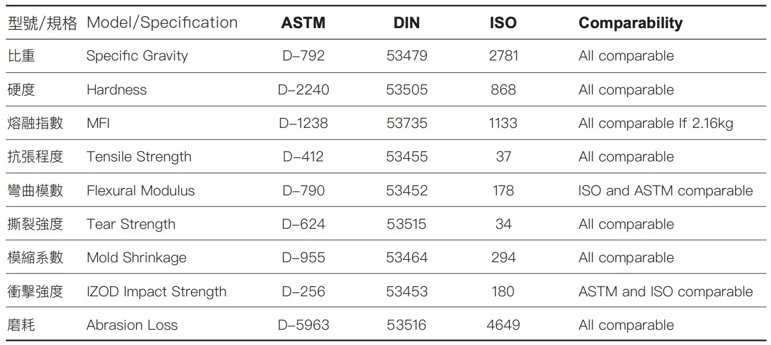This screenshot has height=345, width=771.
Task: Select the IZOD Impact Strength label
Action: point(156,292)
